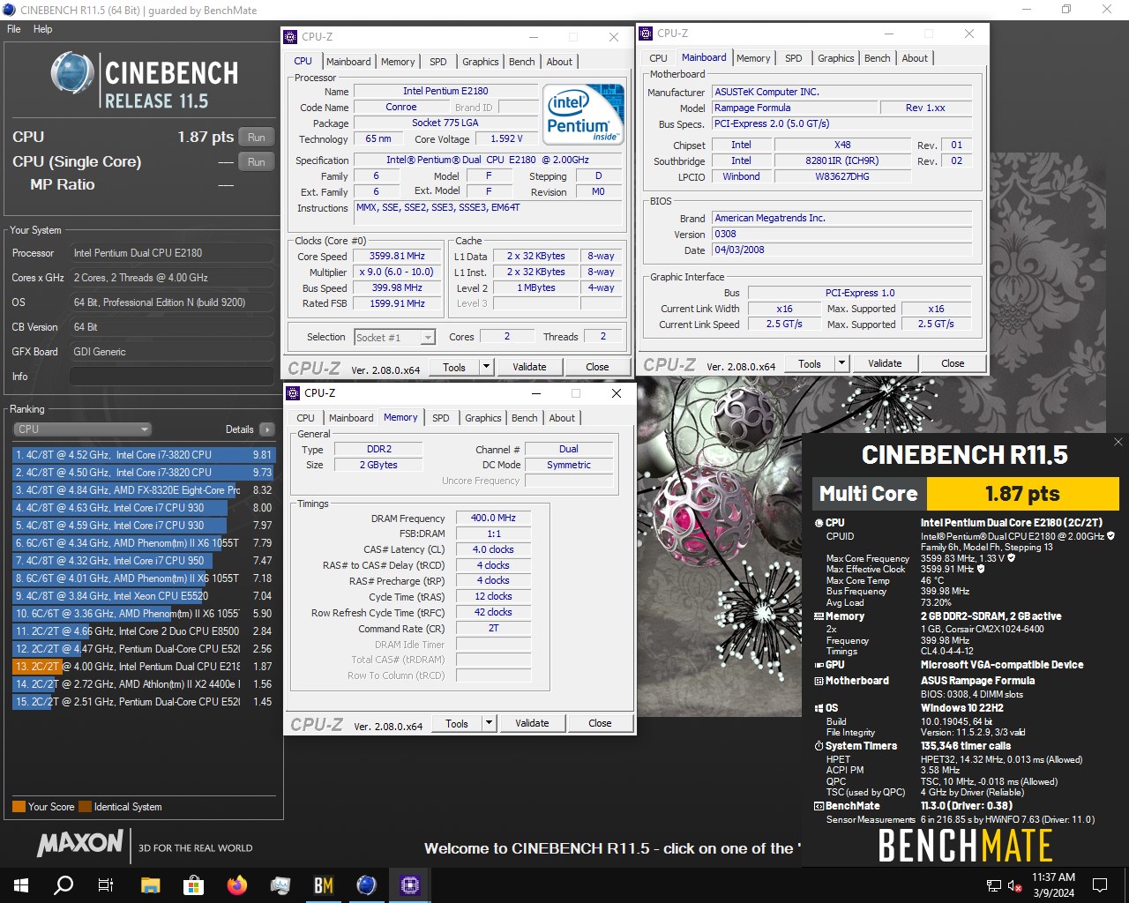This screenshot has width=1129, height=903.
Task: Click Validate in CPU-Z Mainboard window
Action: coord(885,363)
